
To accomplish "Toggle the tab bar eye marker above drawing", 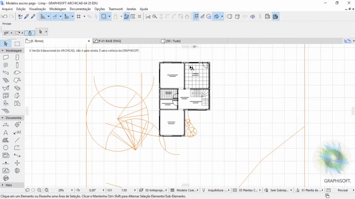I will pyautogui.click(x=194, y=46).
